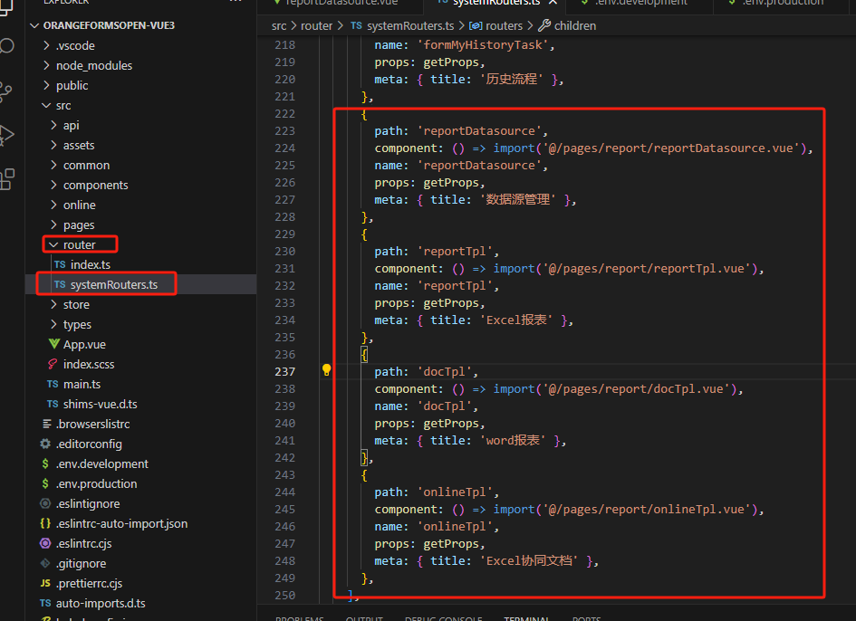Click the TS icon of auto-imports.d.ts
Viewport: 856px width, 621px height.
[x=45, y=603]
